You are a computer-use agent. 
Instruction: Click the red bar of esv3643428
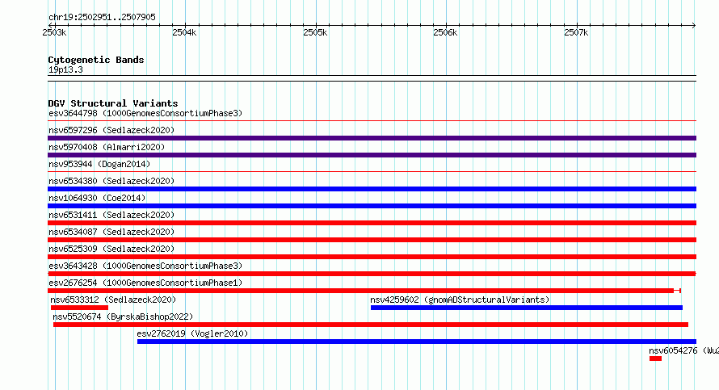[x=372, y=274]
